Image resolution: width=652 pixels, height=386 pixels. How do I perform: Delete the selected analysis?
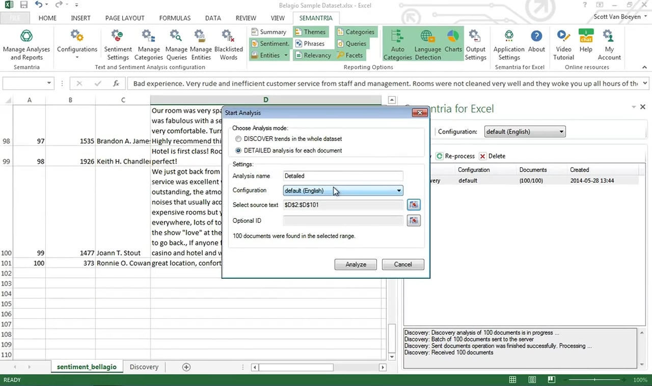click(x=492, y=156)
